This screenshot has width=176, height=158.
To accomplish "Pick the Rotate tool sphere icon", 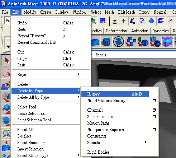I will 6,109.
